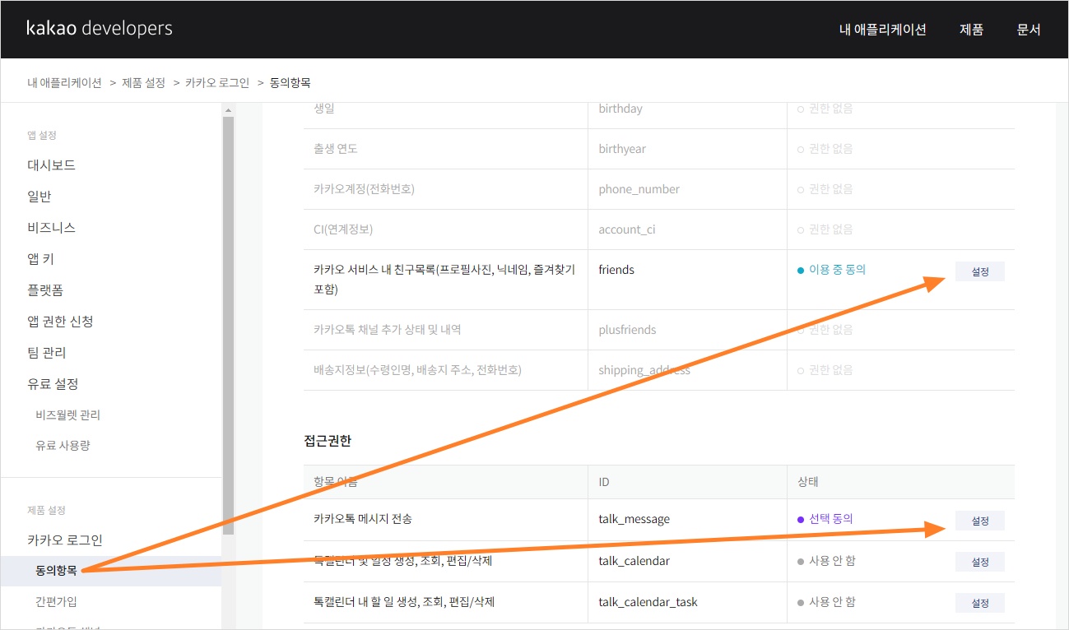
Task: Select 동의항목 in sidebar
Action: coord(111,571)
